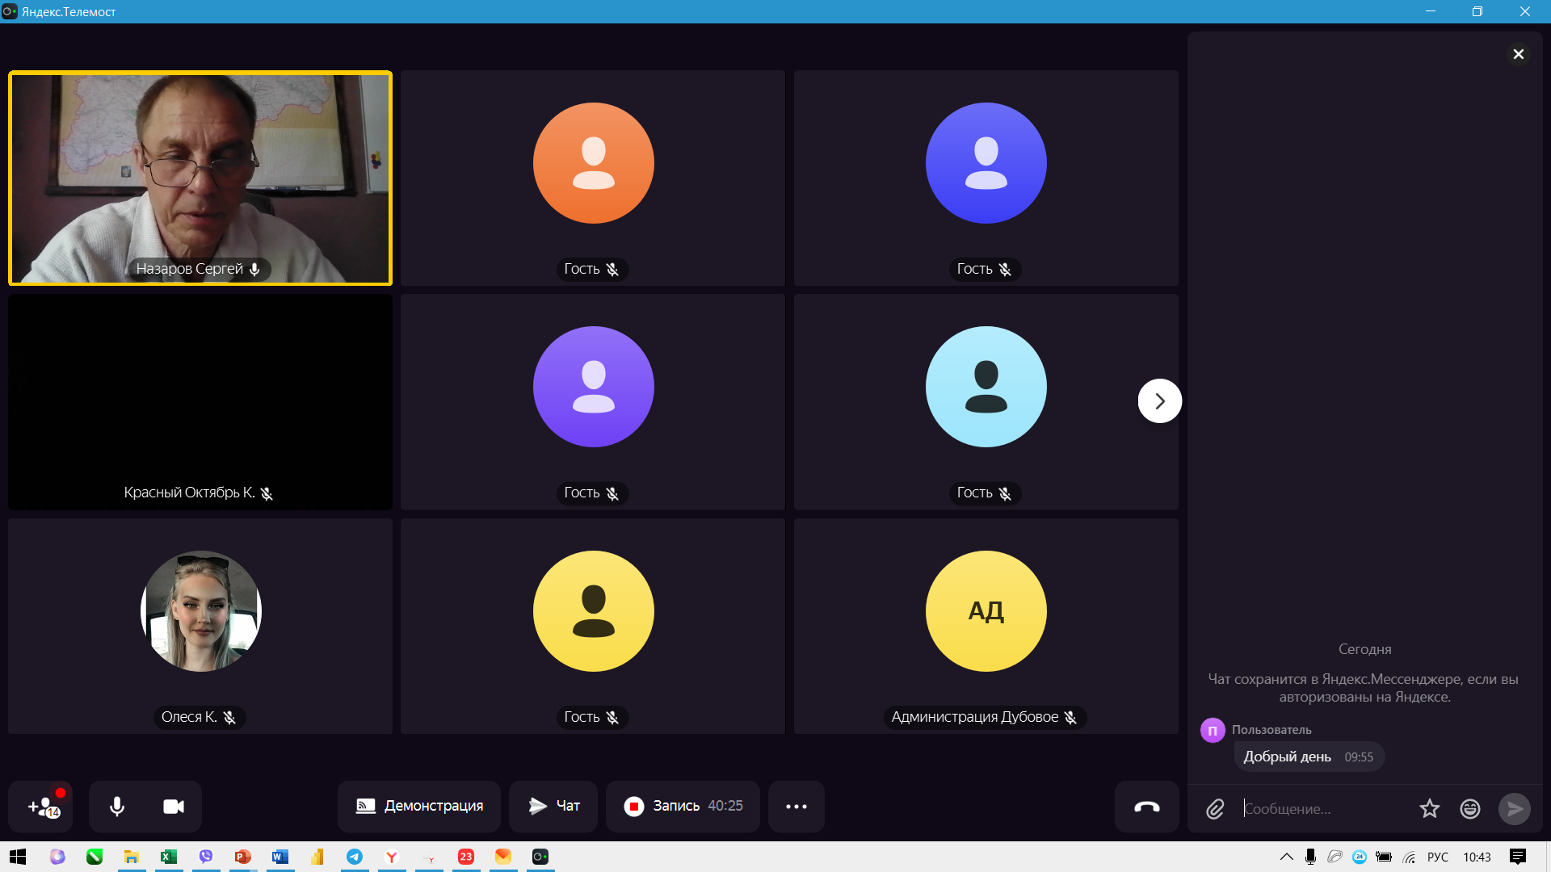Attach a file with paperclip icon
The height and width of the screenshot is (872, 1551).
click(x=1215, y=809)
